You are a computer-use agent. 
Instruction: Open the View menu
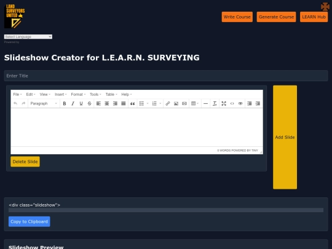tap(45, 95)
